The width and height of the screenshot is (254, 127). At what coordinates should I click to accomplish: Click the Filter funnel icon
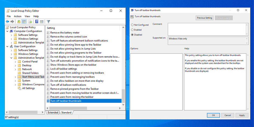pyautogui.click(x=48, y=22)
